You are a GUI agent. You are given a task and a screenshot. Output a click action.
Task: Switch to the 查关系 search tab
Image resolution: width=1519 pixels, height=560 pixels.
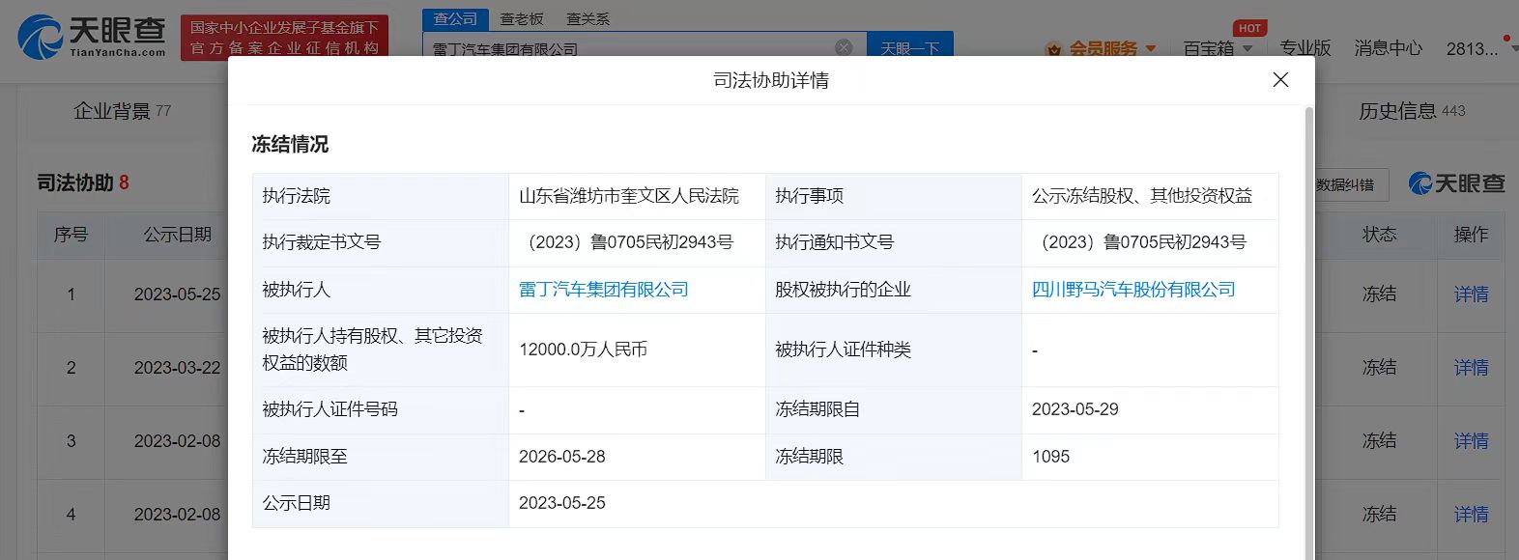pos(588,19)
